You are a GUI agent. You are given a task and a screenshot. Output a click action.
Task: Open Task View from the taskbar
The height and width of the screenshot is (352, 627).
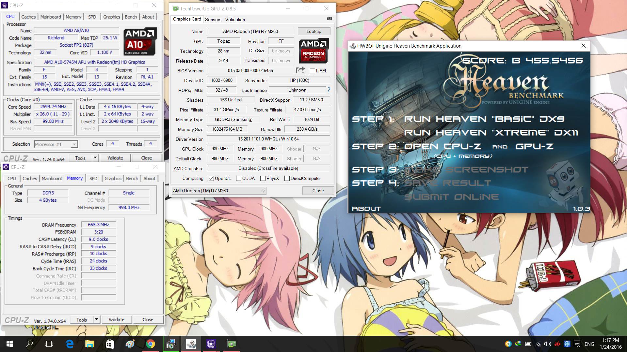[49, 344]
